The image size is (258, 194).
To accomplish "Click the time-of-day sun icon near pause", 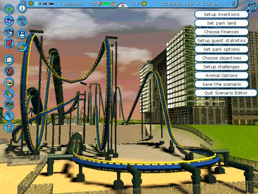I will click(x=31, y=3).
